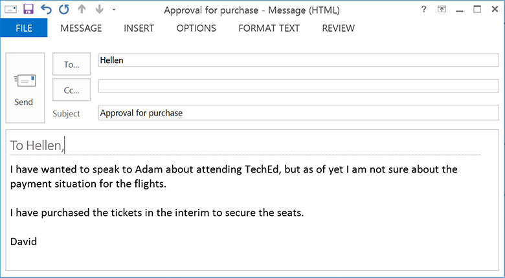Open Help with the question mark icon

tap(423, 10)
